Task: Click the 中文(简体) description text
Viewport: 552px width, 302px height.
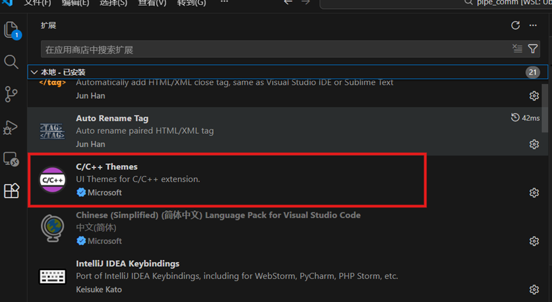Action: pyautogui.click(x=96, y=228)
